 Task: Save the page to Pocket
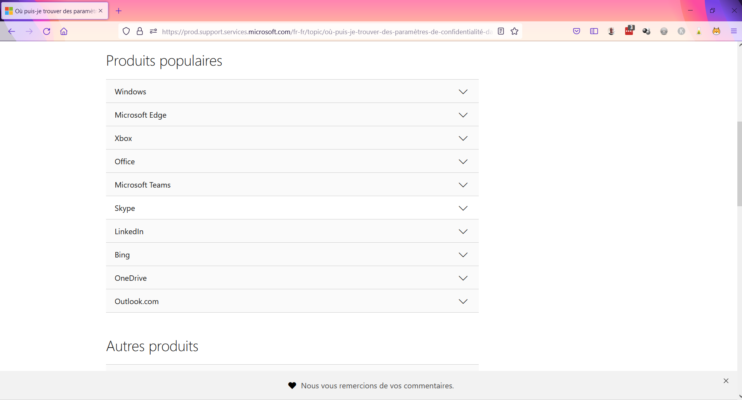pos(577,31)
